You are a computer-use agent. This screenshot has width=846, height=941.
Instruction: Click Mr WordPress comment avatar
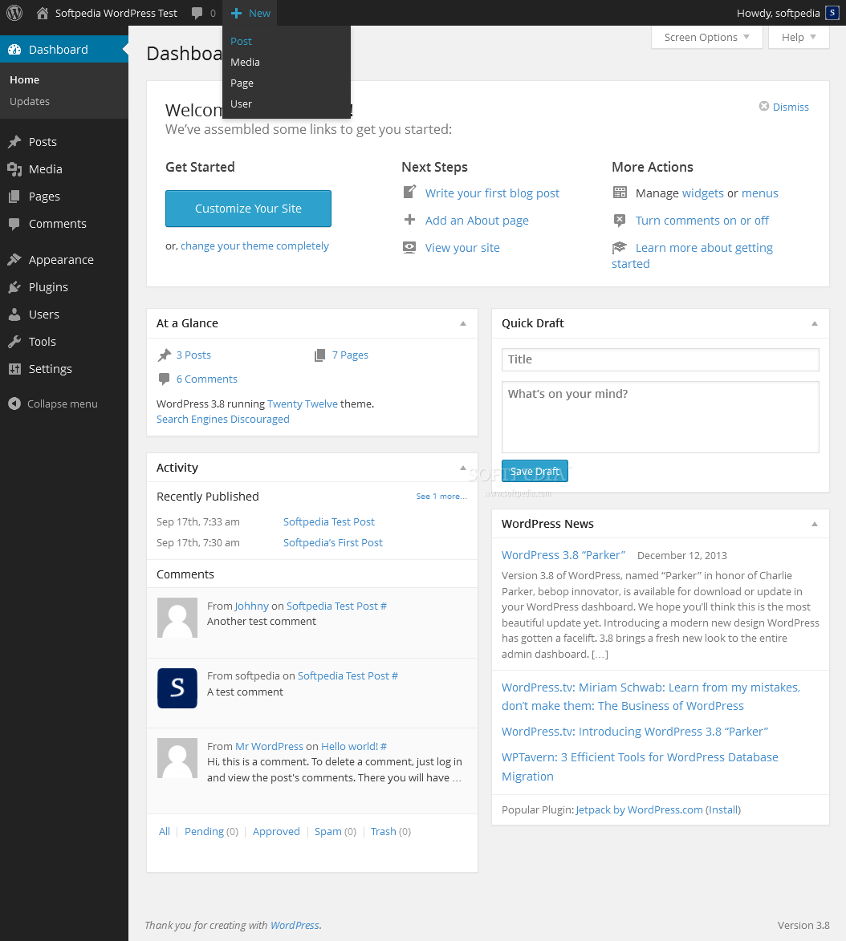pyautogui.click(x=177, y=758)
